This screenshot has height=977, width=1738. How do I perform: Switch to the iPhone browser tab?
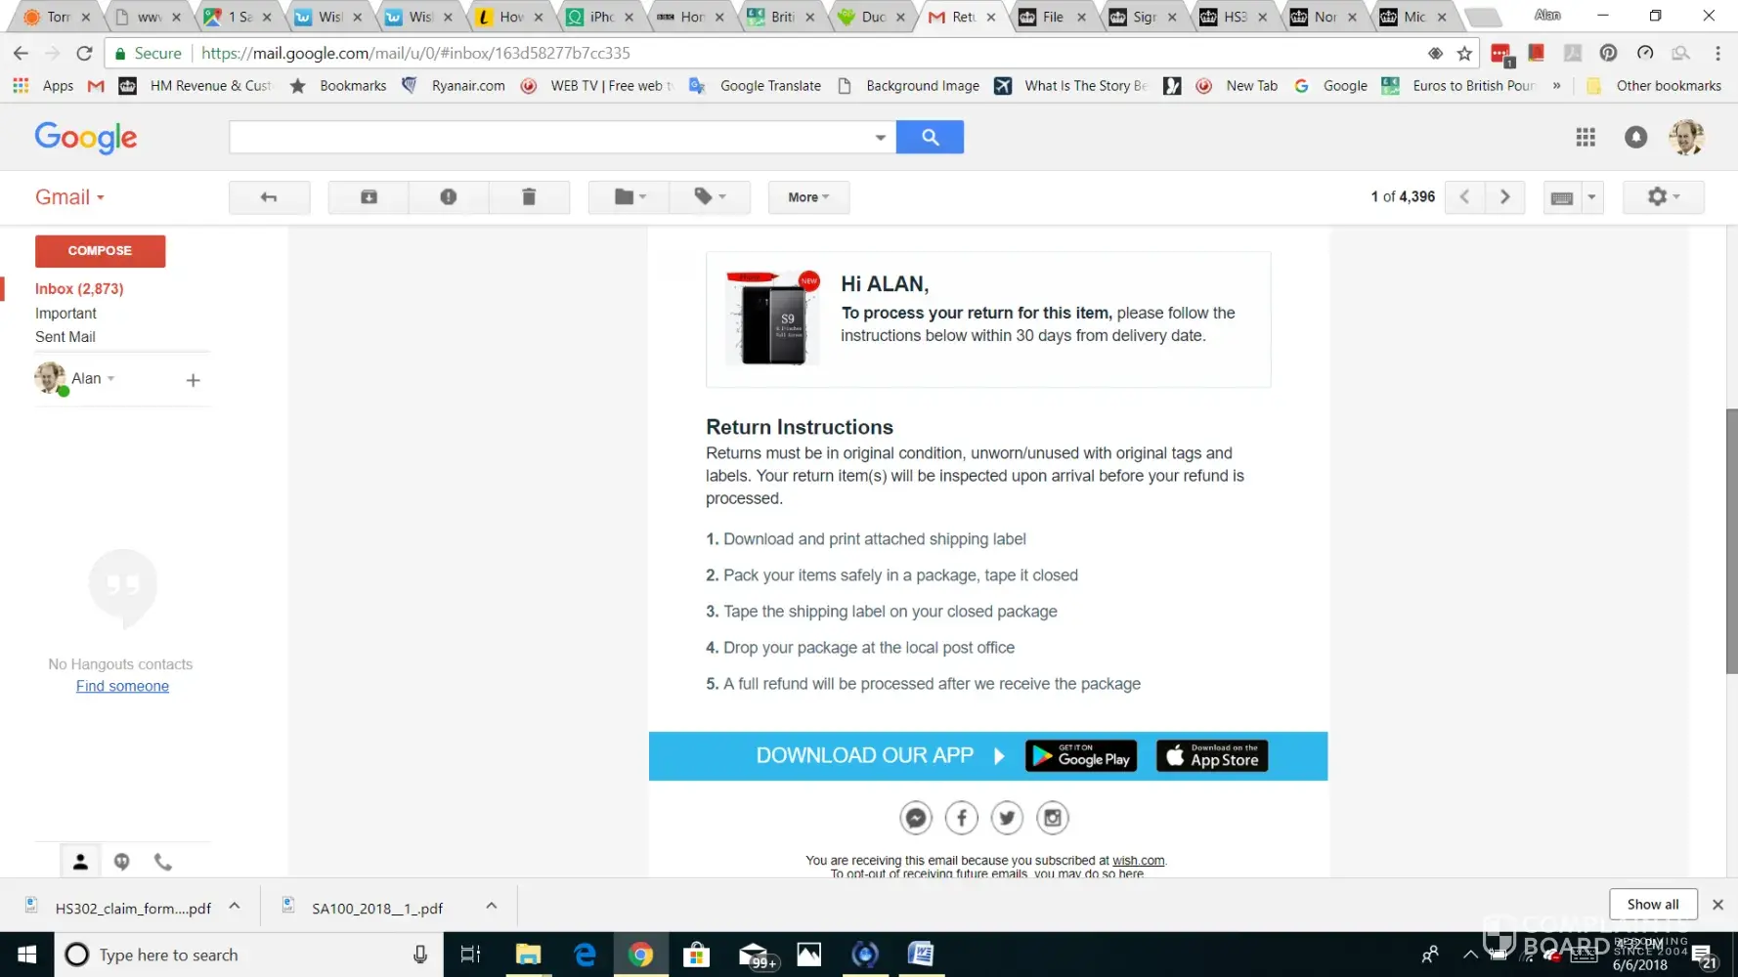pyautogui.click(x=601, y=17)
